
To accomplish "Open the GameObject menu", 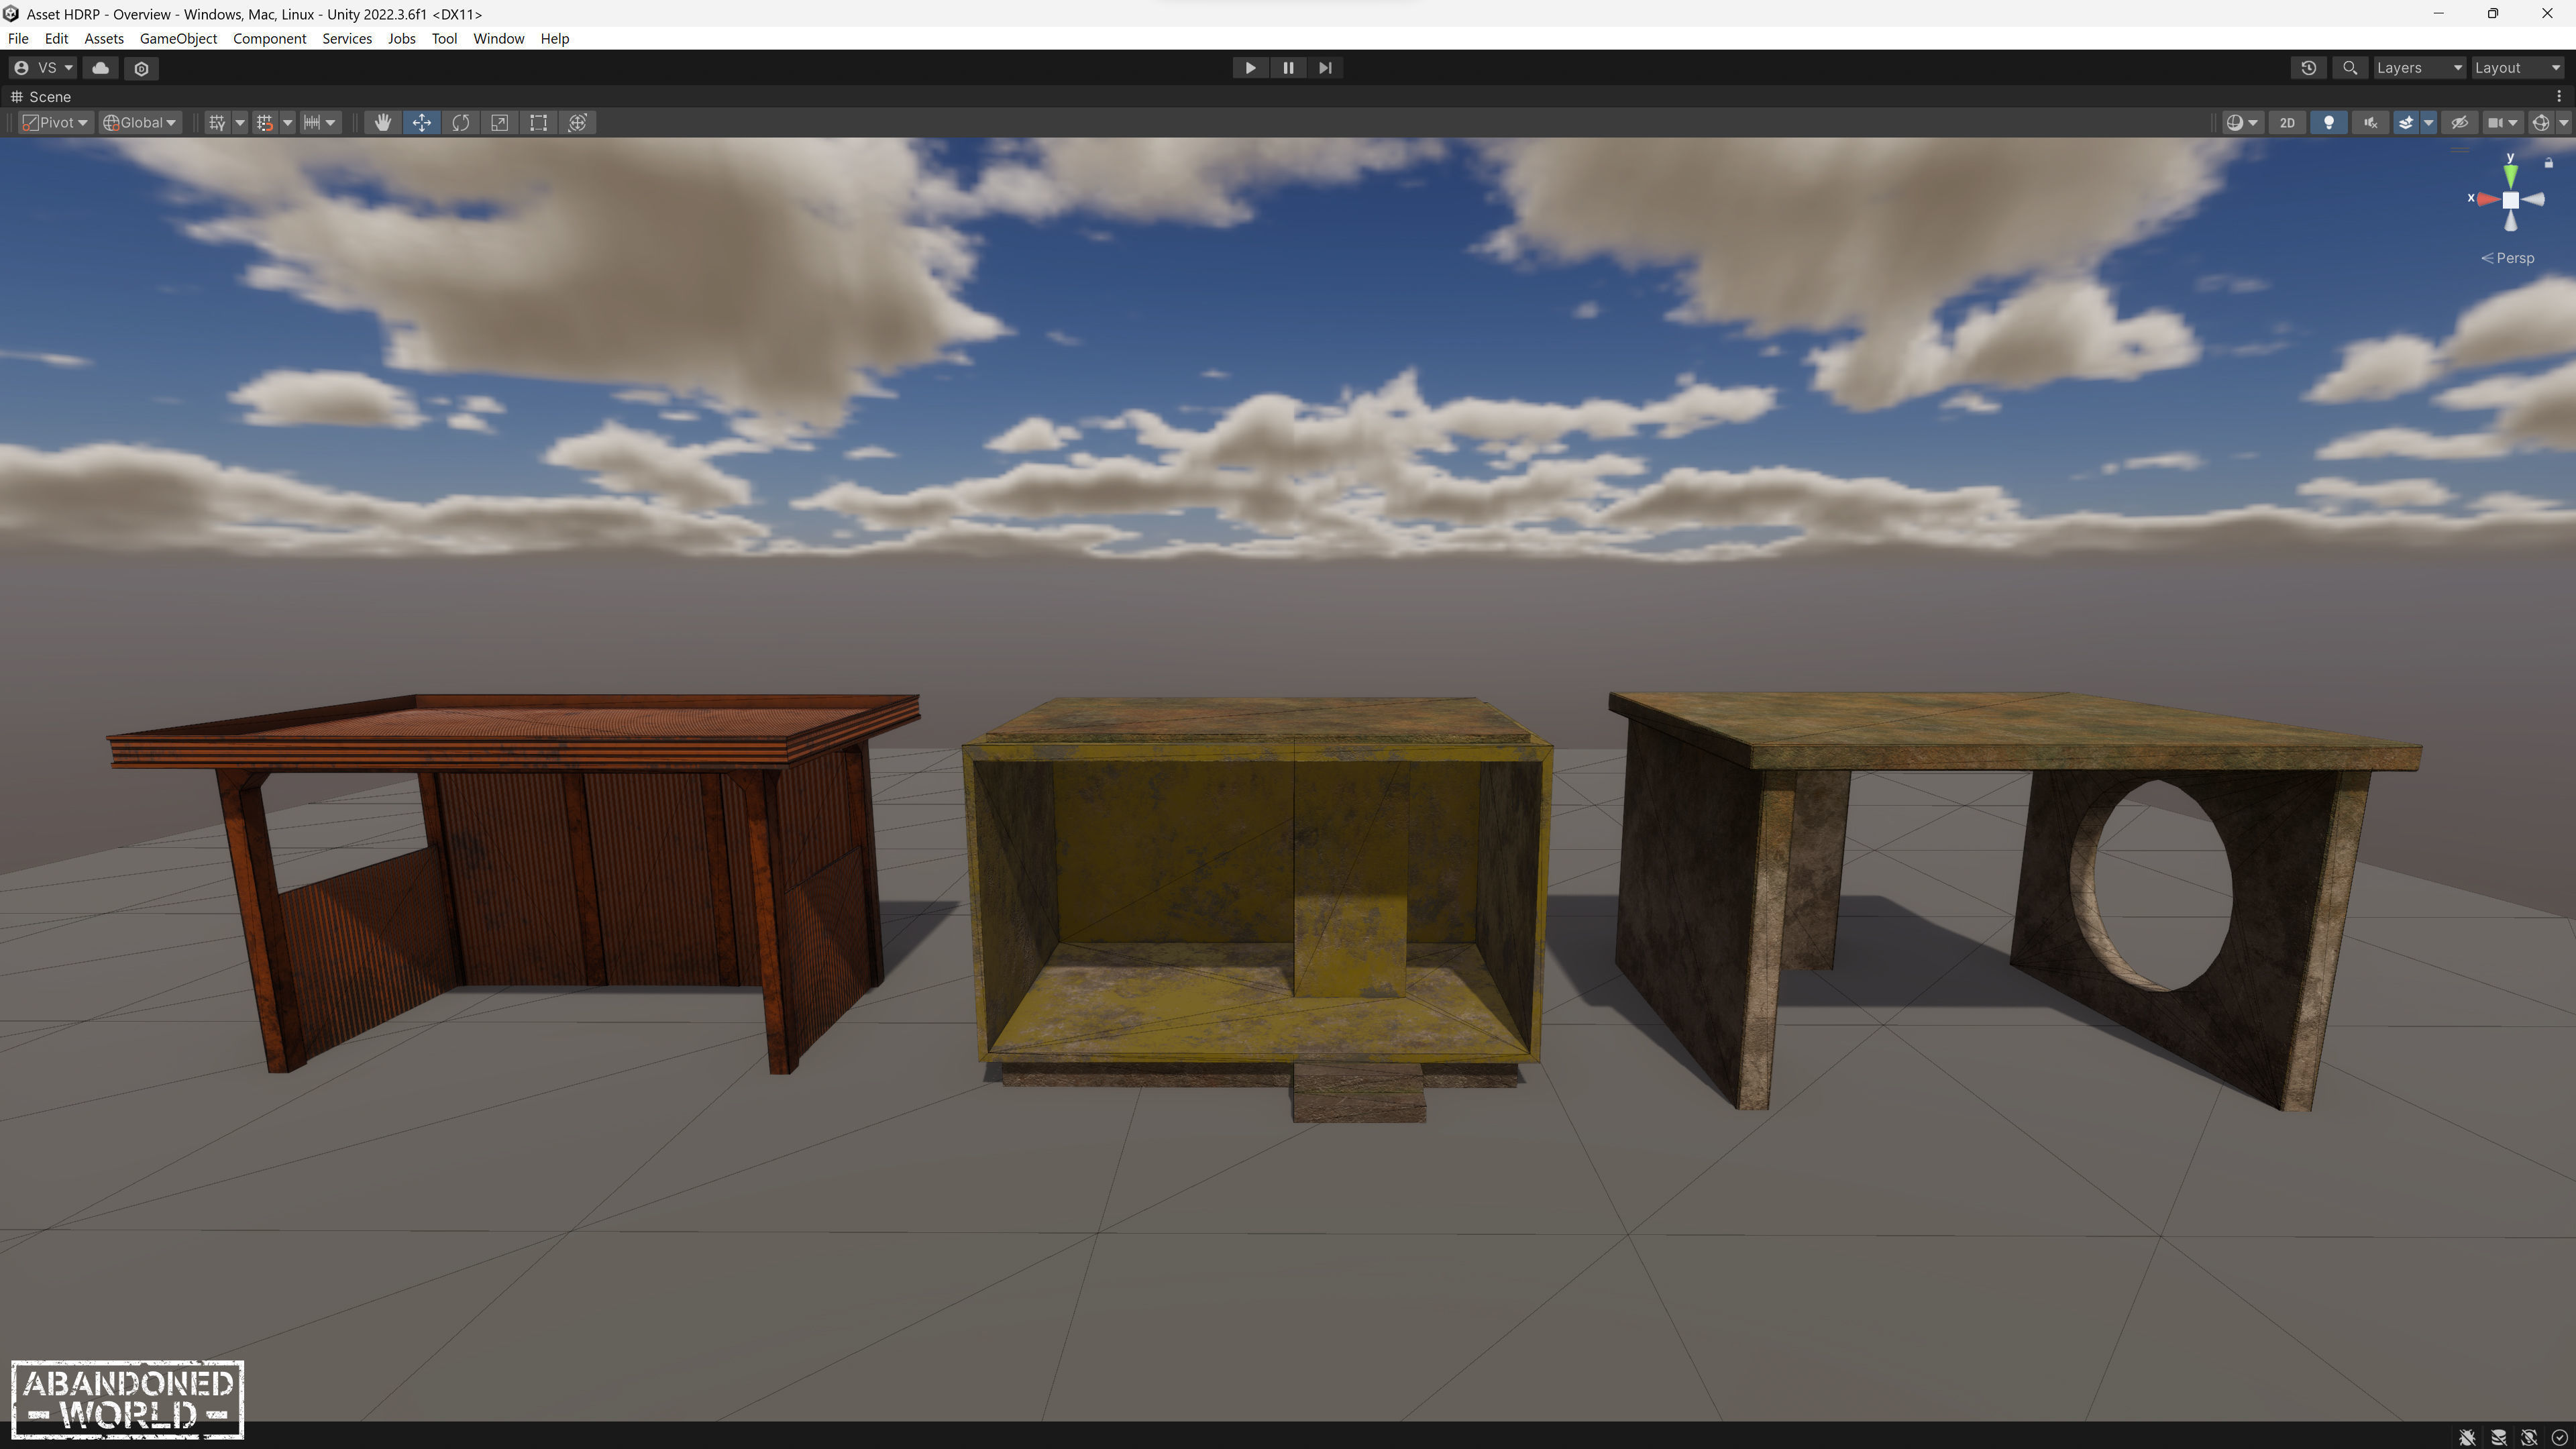I will tap(178, 39).
